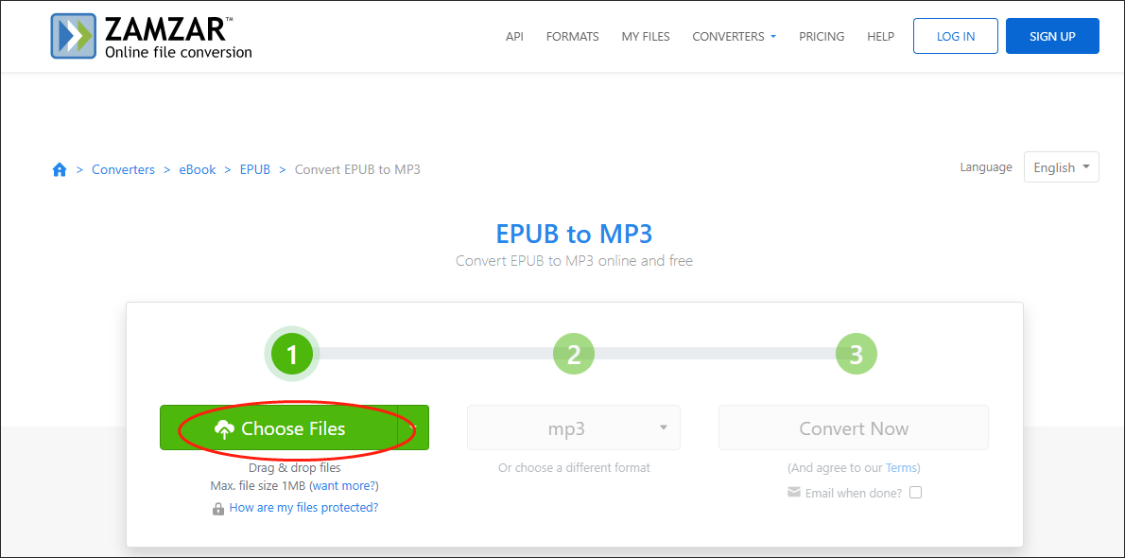Open MY FILES page
Viewport: 1125px width, 558px height.
click(646, 36)
